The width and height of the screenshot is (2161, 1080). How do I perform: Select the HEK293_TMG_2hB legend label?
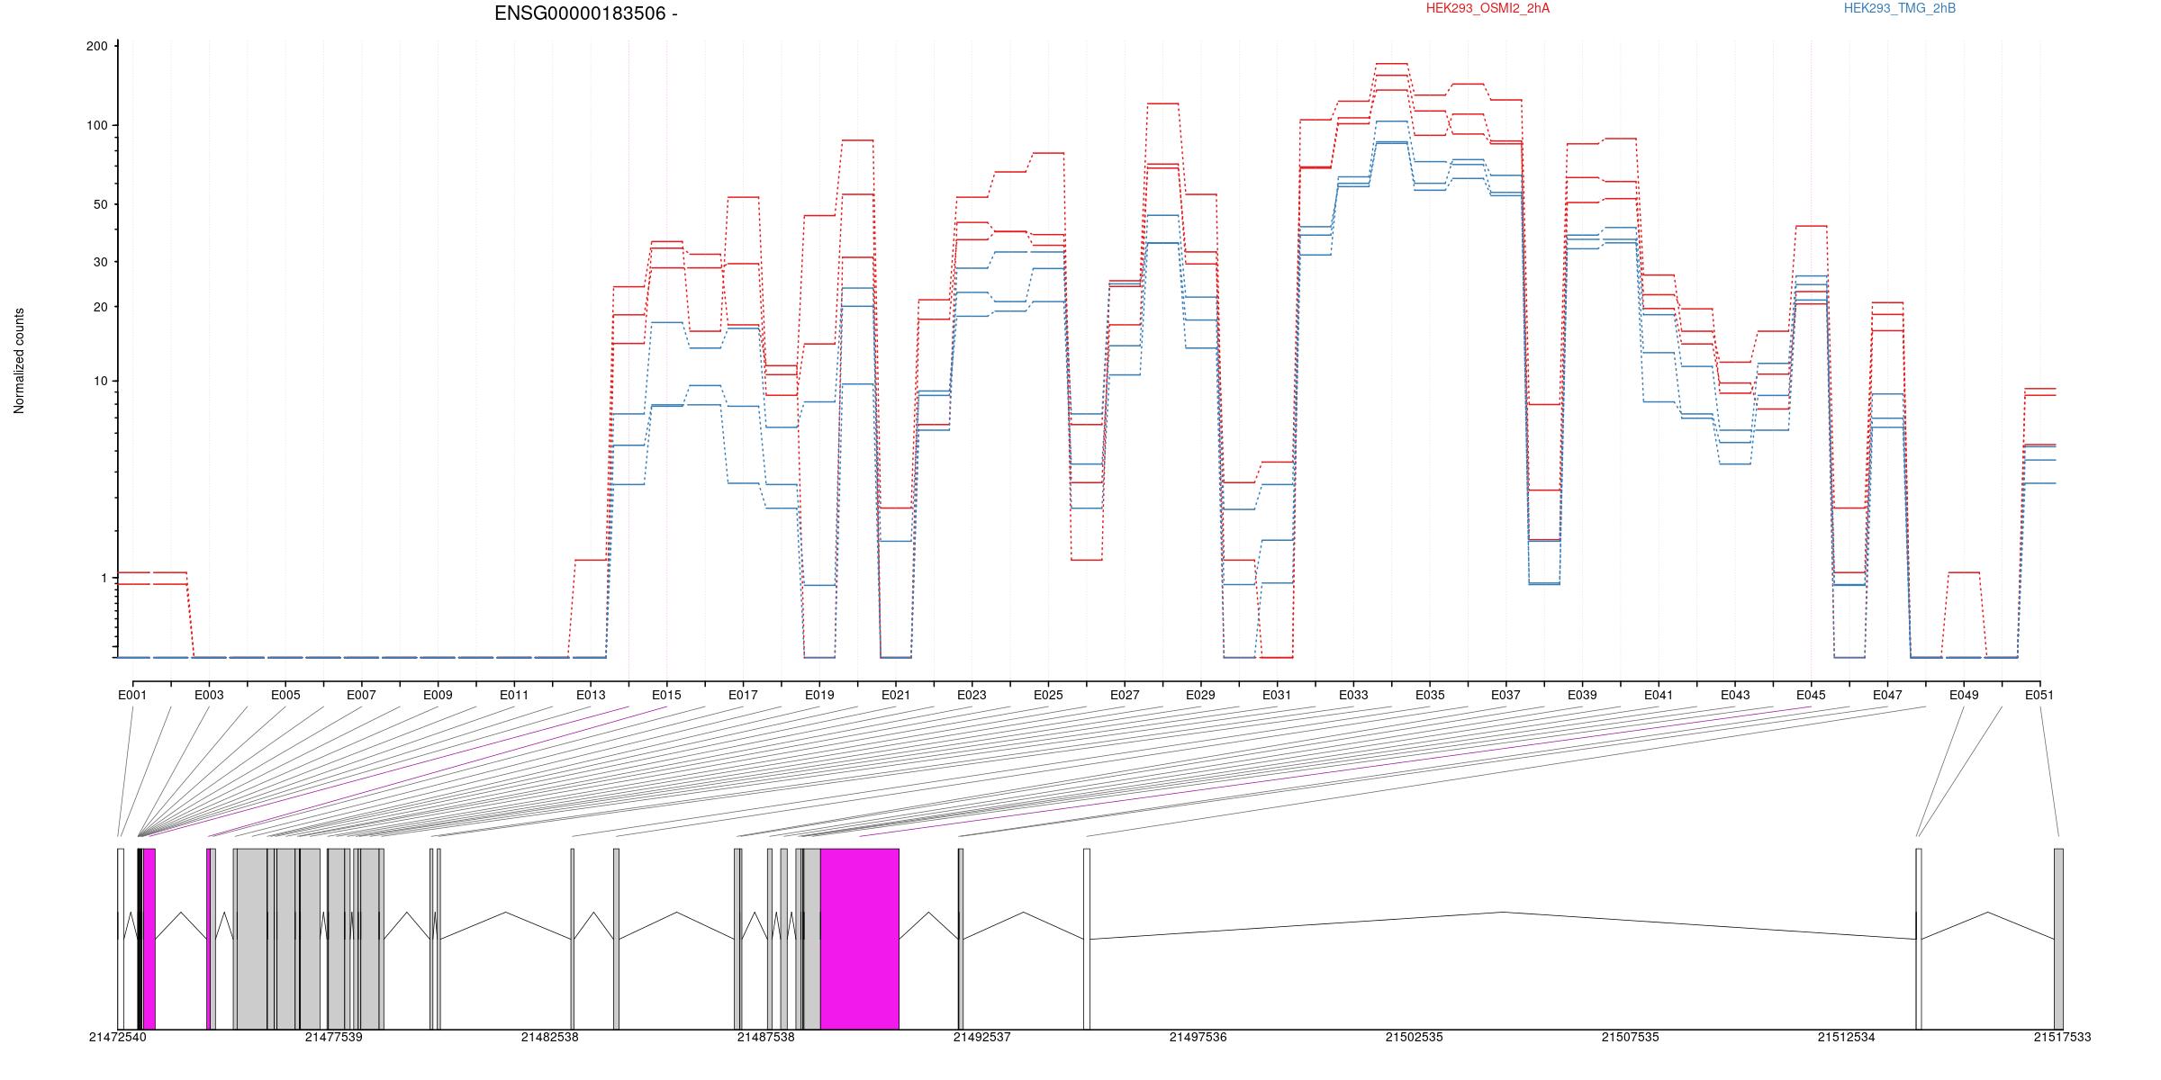[1900, 8]
